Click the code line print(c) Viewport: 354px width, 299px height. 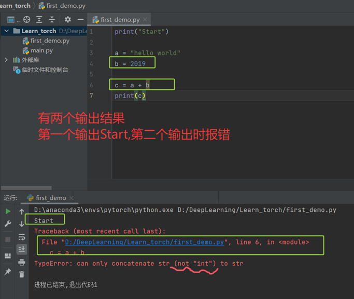point(130,96)
